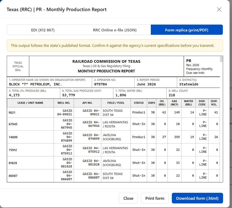Viewport: 232px width, 208px height.
Task: Select the Form replica (print/PDF) tab
Action: 187,30
